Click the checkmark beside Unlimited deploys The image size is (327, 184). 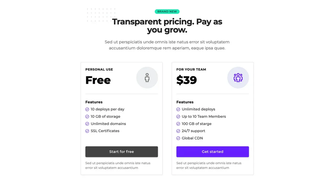178,109
